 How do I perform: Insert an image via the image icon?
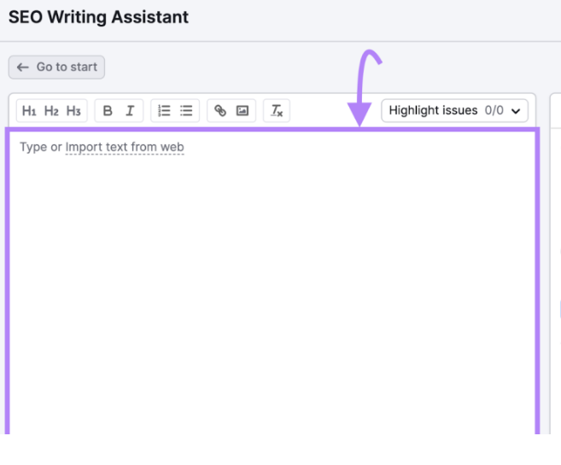tap(243, 111)
